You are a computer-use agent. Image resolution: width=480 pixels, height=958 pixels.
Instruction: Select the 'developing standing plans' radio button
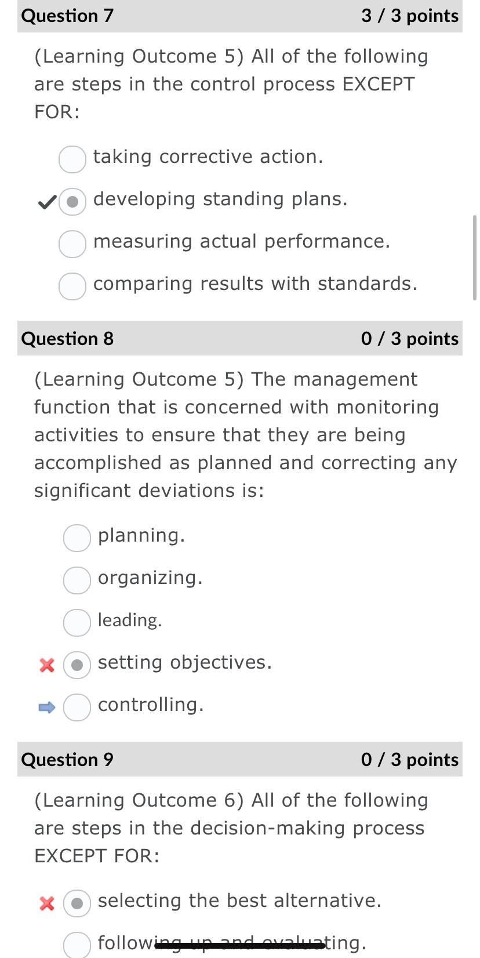[72, 201]
